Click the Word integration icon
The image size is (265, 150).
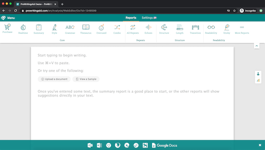(99, 145)
